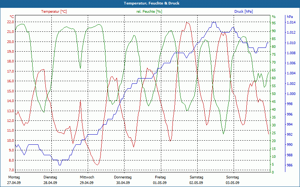Image resolution: width=300 pixels, height=187 pixels.
Task: Click the '5' humidity axis value
Action: (x=273, y=164)
